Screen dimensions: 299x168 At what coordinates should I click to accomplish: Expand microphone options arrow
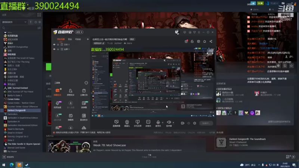[163, 122]
